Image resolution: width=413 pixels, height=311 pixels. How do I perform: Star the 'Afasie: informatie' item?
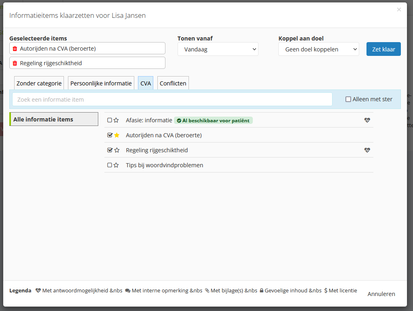tap(116, 120)
